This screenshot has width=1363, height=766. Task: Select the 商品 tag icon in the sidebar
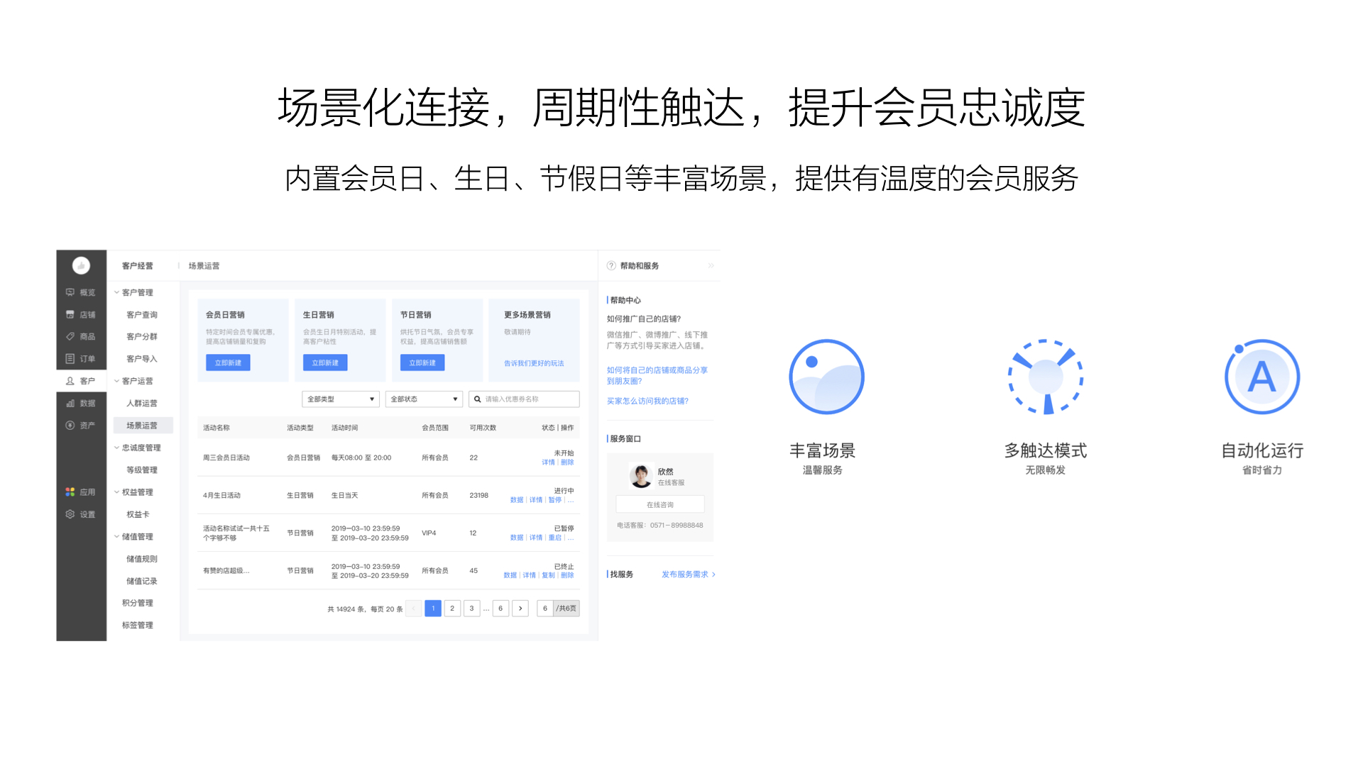[x=70, y=336]
